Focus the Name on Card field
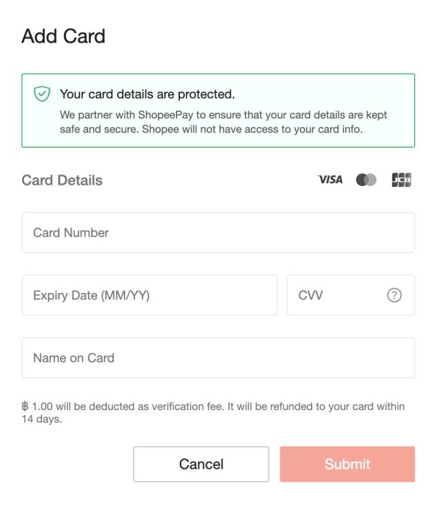441x508 pixels. tap(218, 358)
